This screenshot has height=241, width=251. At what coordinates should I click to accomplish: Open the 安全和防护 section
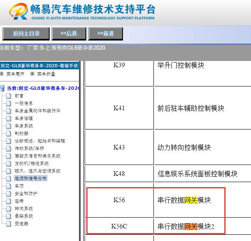pyautogui.click(x=26, y=193)
